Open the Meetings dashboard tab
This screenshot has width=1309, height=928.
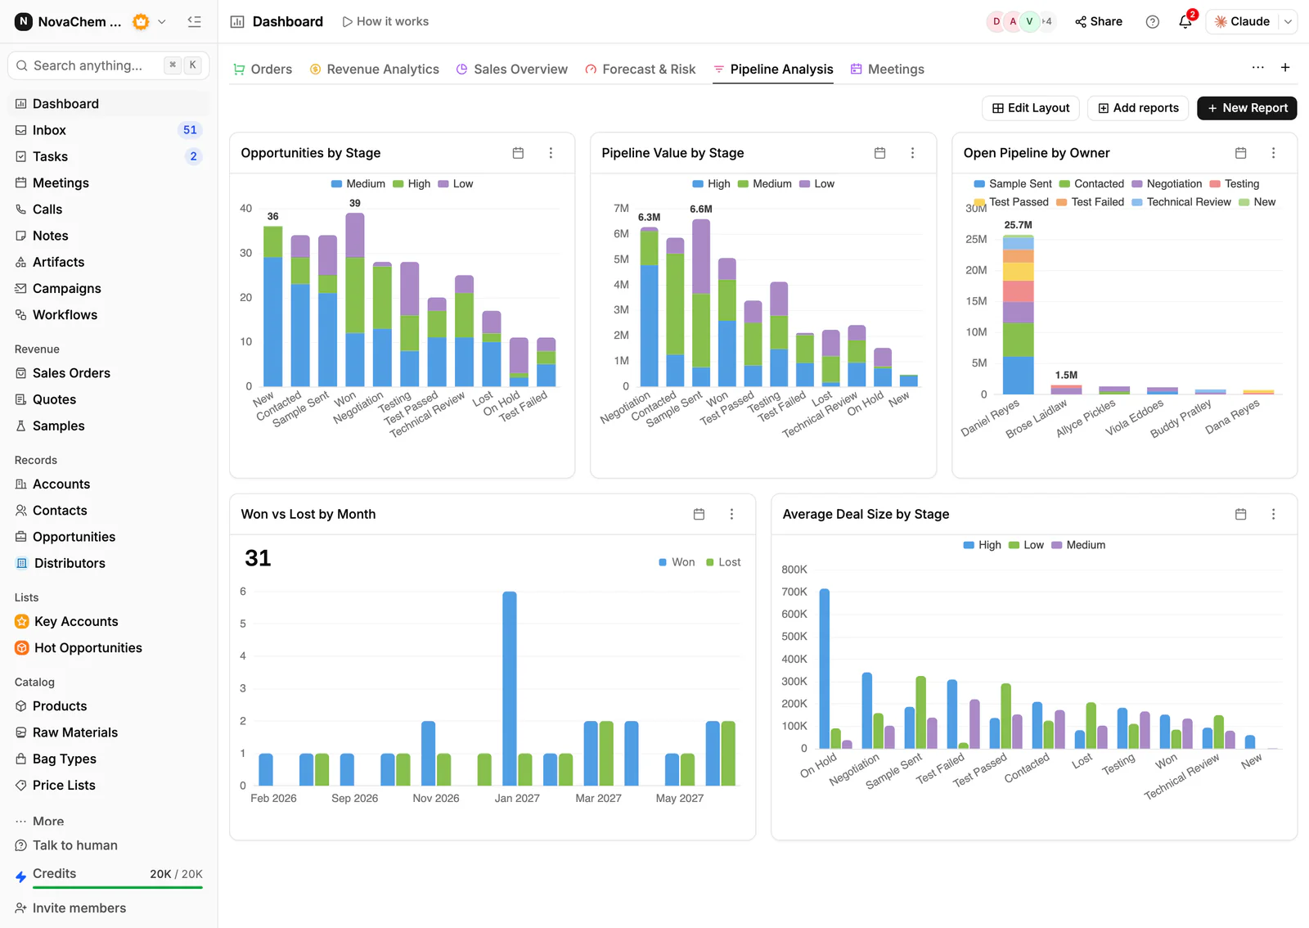point(887,70)
